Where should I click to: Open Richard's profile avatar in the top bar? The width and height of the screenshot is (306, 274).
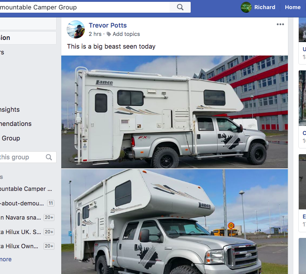(x=246, y=7)
